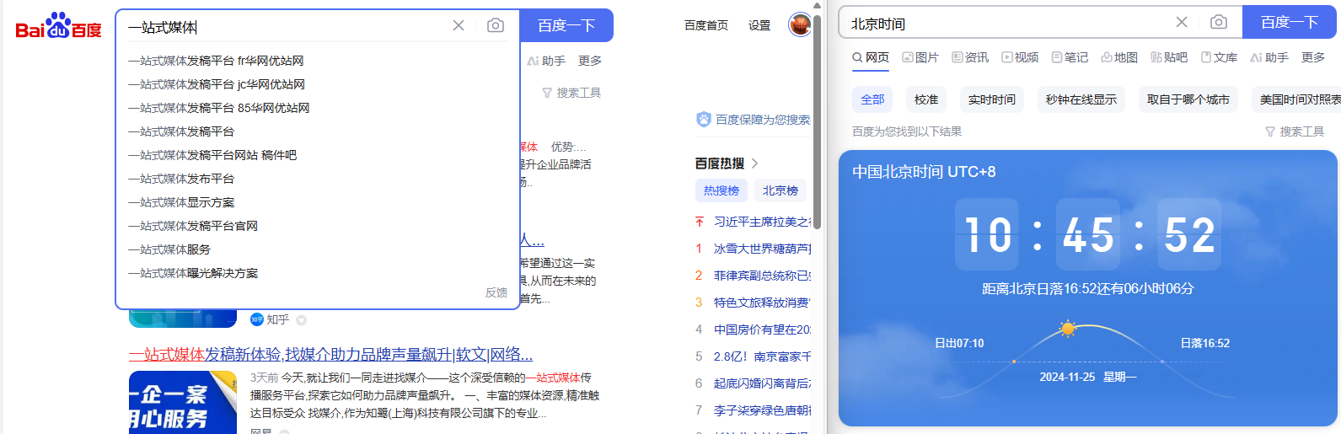Image resolution: width=1341 pixels, height=434 pixels.
Task: Clear the 北京时间 search box with X
Action: click(1182, 22)
